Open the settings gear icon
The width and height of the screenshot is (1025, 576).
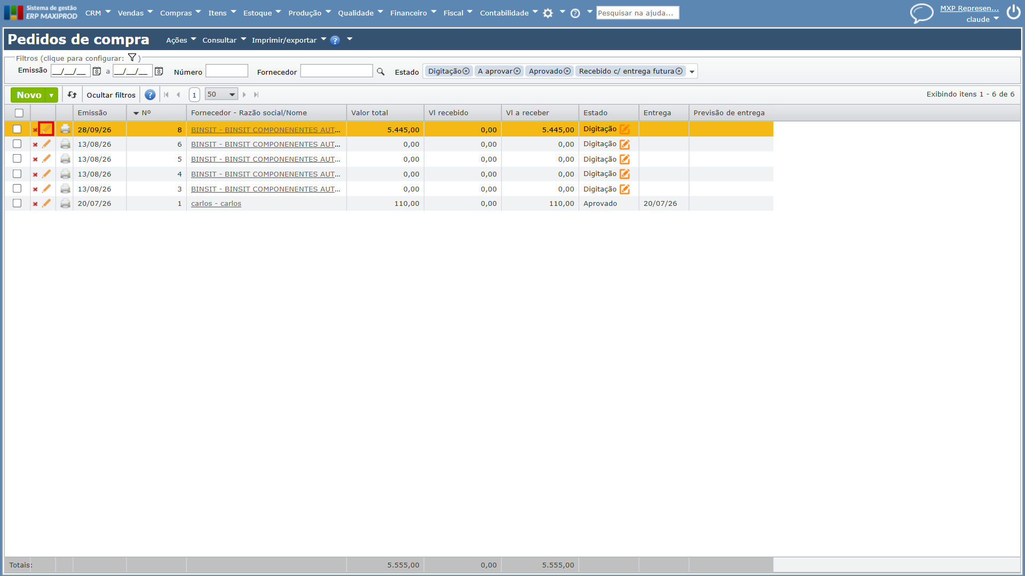point(548,13)
